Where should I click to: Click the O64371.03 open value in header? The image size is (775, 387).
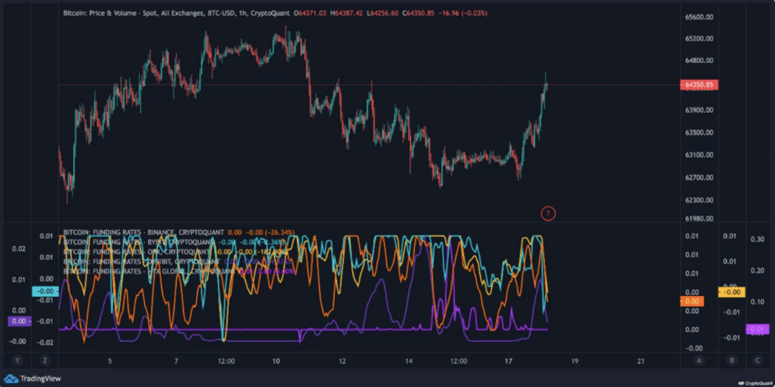[310, 13]
